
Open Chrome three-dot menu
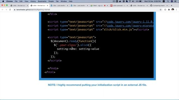tap(176, 10)
